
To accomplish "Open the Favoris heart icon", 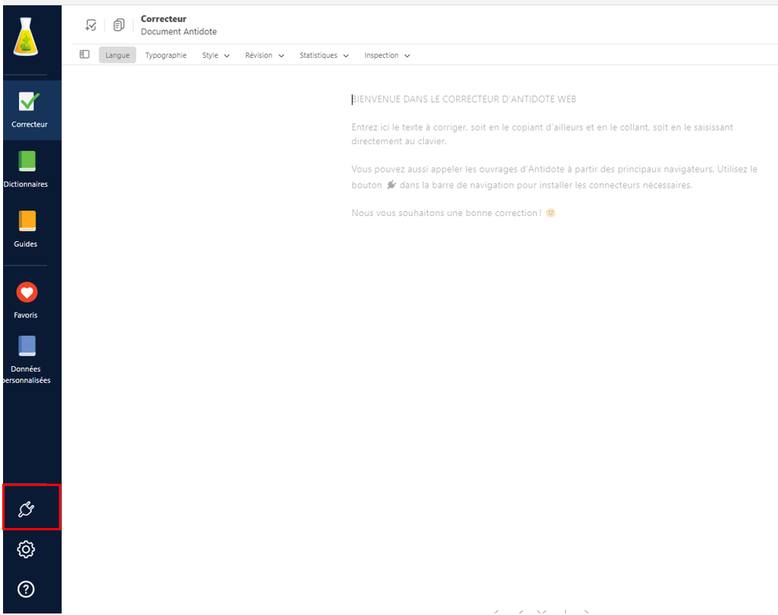I will [x=27, y=292].
